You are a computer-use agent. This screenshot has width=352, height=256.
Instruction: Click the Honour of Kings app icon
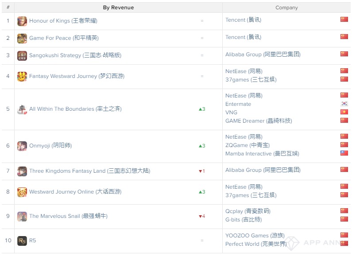click(22, 21)
